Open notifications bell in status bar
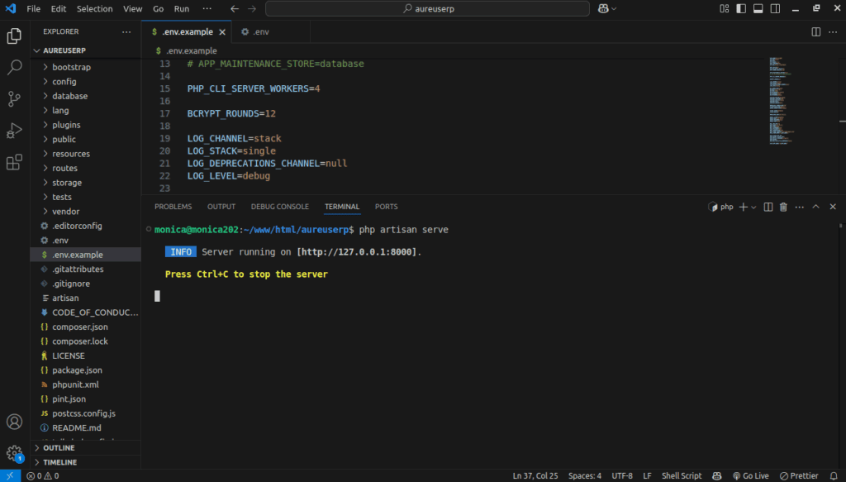Viewport: 846px width, 482px height. click(x=834, y=476)
